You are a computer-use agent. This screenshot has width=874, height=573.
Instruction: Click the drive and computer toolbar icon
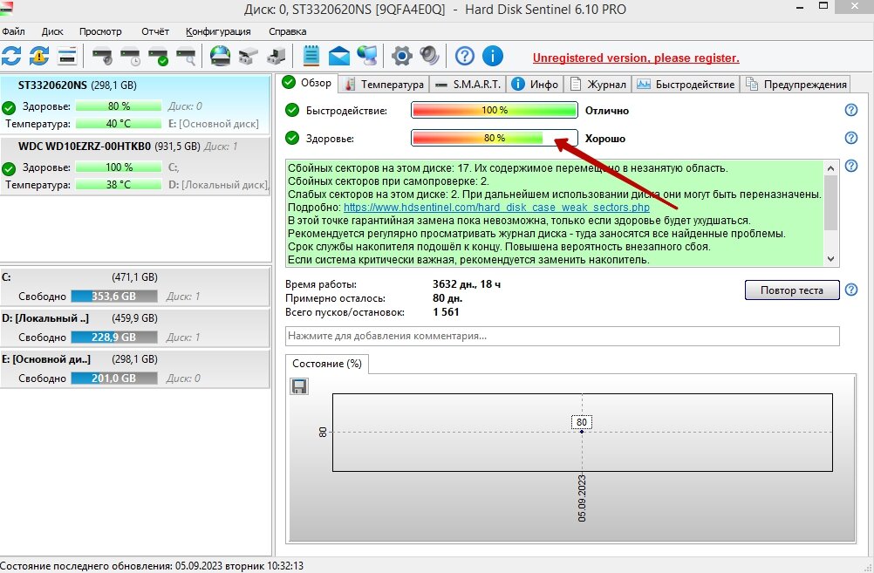point(277,57)
